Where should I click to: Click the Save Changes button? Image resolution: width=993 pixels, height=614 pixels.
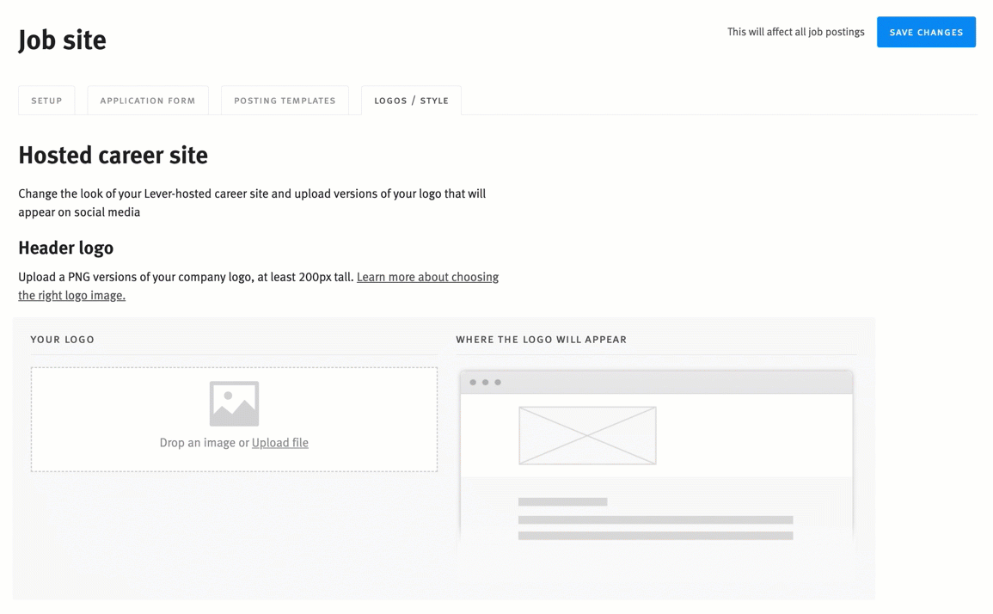[x=926, y=32]
